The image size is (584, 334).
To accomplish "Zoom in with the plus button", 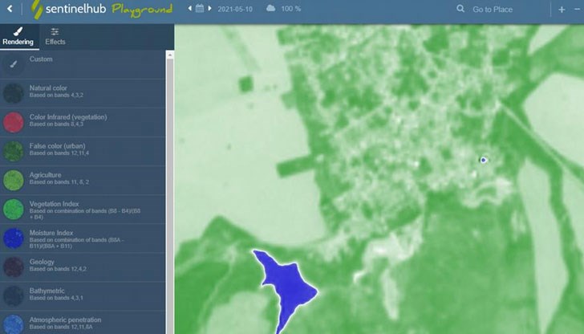I will click(x=562, y=10).
